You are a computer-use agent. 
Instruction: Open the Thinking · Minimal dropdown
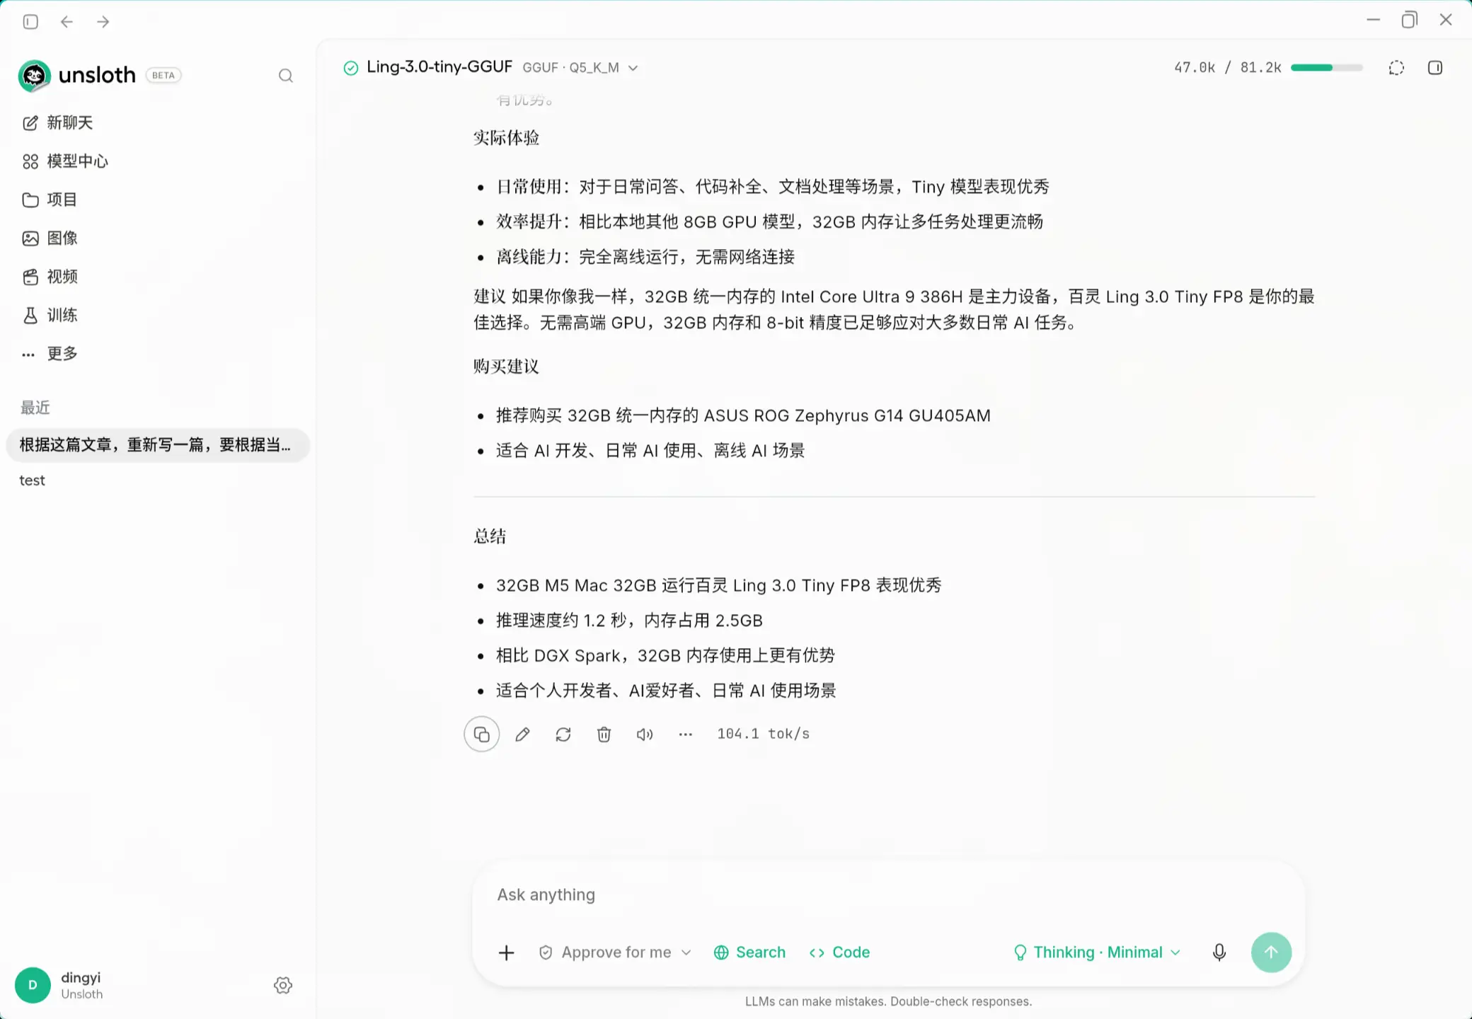point(1097,952)
